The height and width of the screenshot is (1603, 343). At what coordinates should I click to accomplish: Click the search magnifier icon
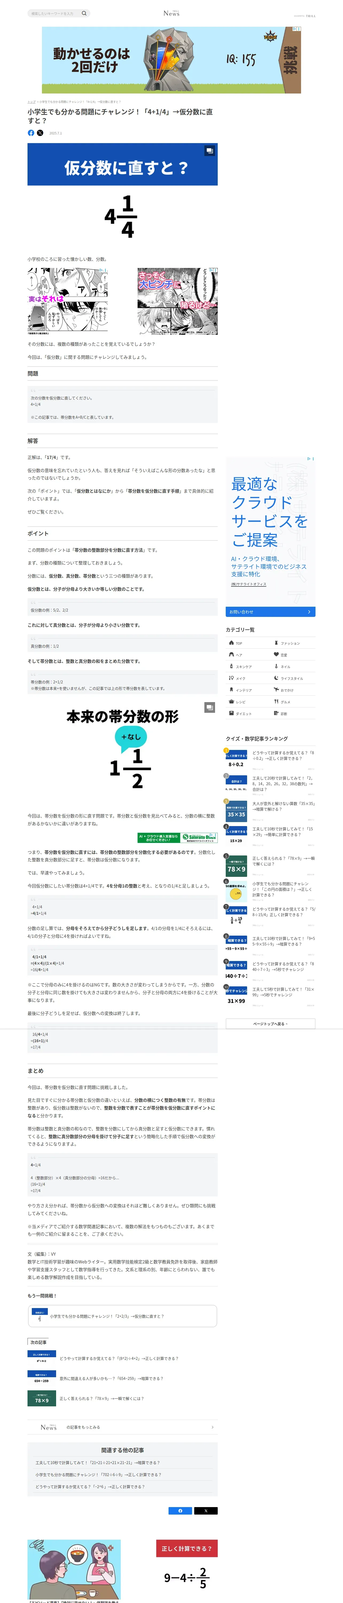pyautogui.click(x=84, y=13)
